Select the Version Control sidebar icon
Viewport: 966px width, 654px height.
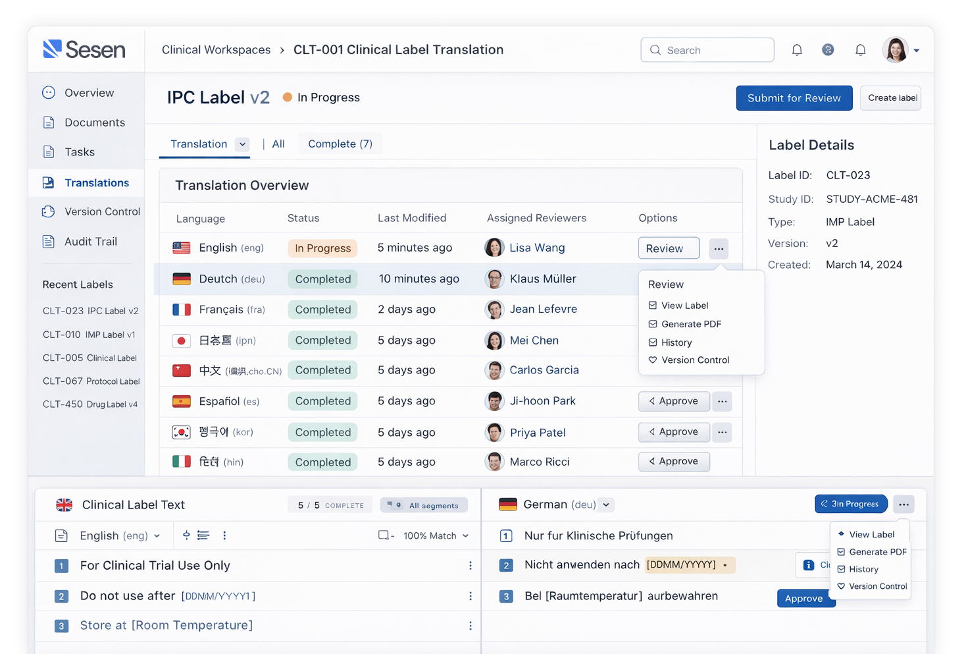[49, 212]
